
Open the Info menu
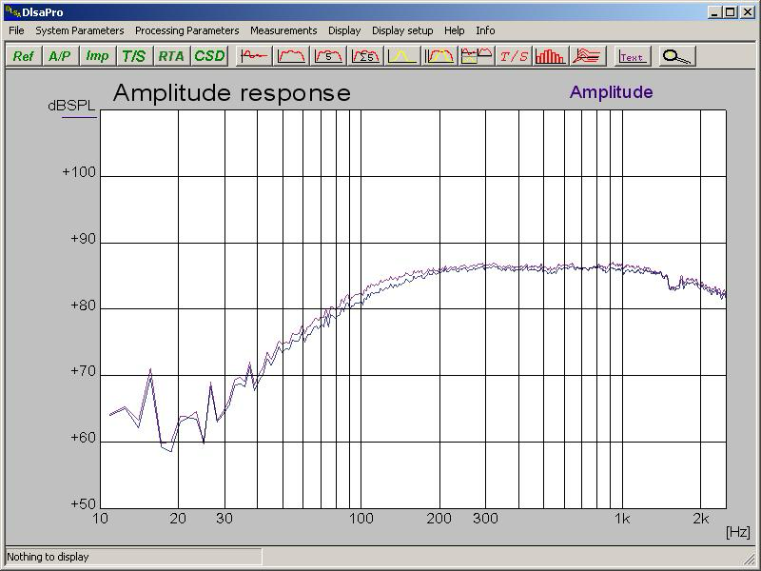[485, 30]
